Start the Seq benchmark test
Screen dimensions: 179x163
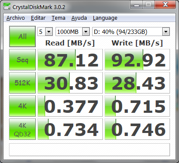click(22, 60)
